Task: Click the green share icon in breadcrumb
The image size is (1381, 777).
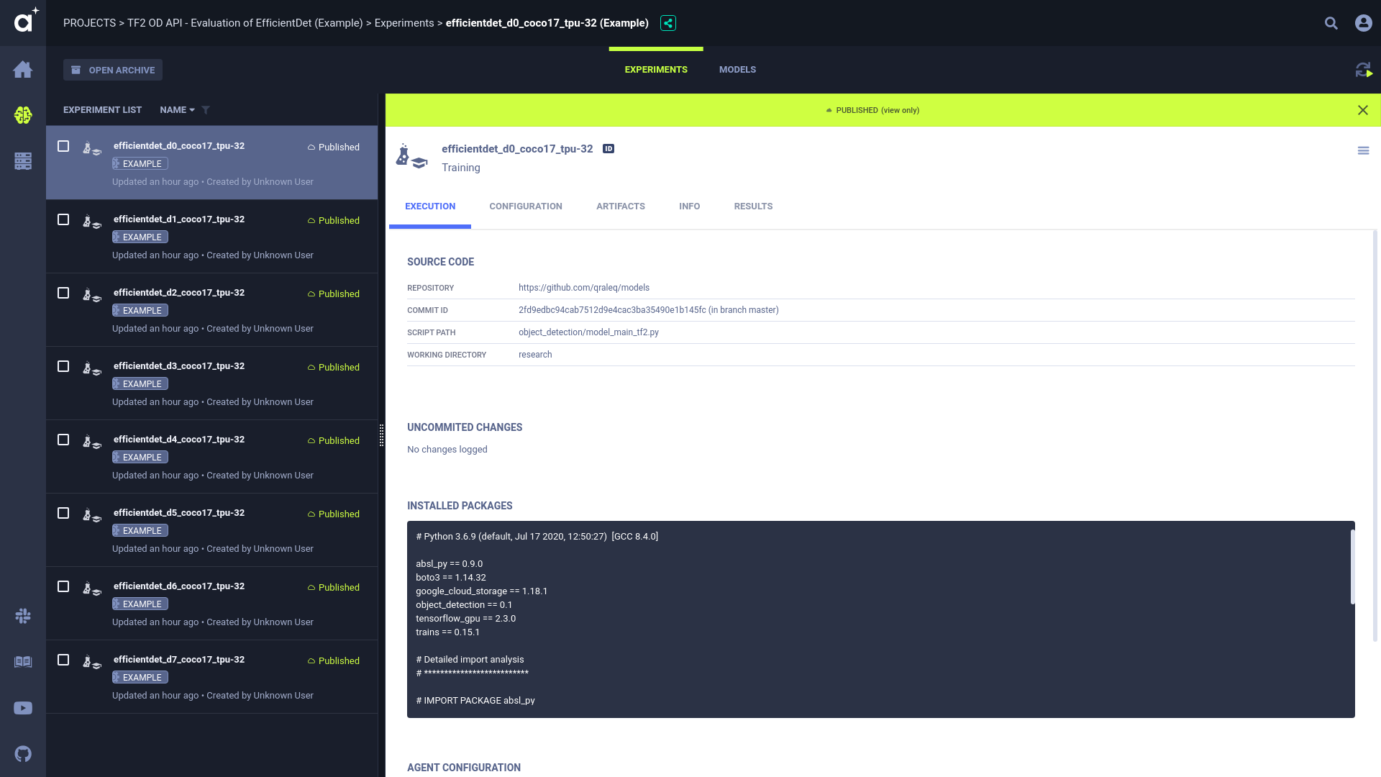Action: [668, 23]
